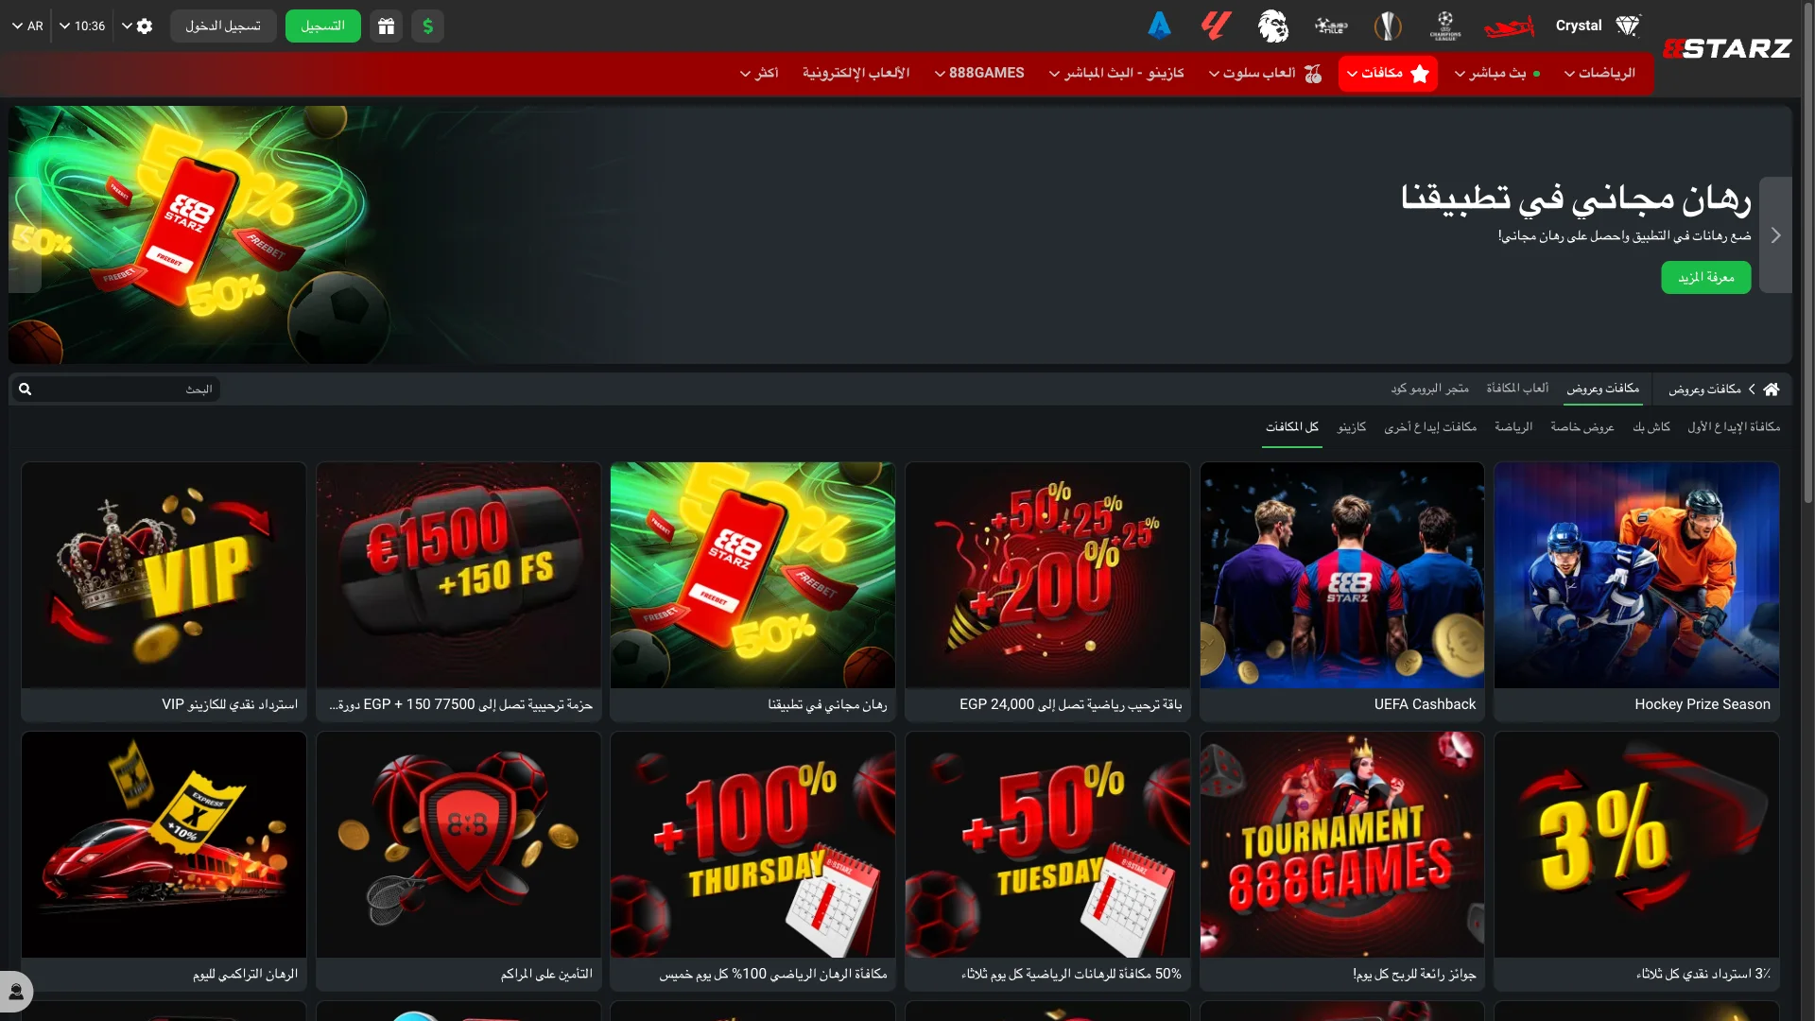
Task: Open the Champions League icon
Action: pyautogui.click(x=1445, y=26)
